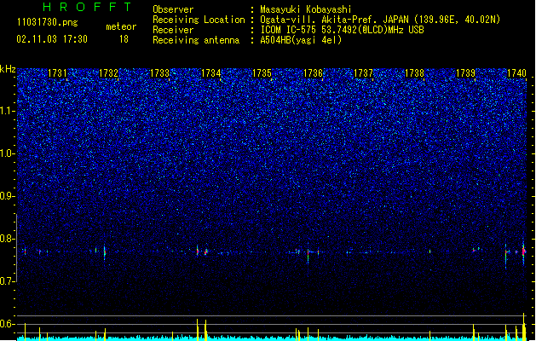Image resolution: width=536 pixels, height=341 pixels.
Task: Click the 1740 time marker
Action: [516, 73]
